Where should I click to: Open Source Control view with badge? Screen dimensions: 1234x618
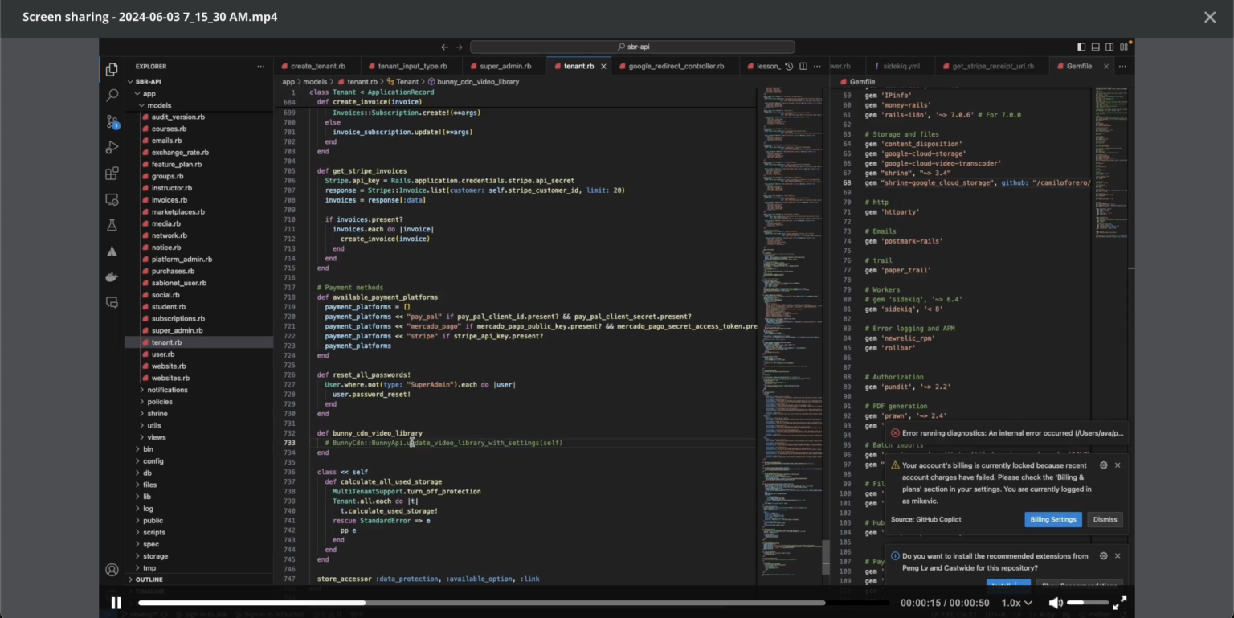112,121
